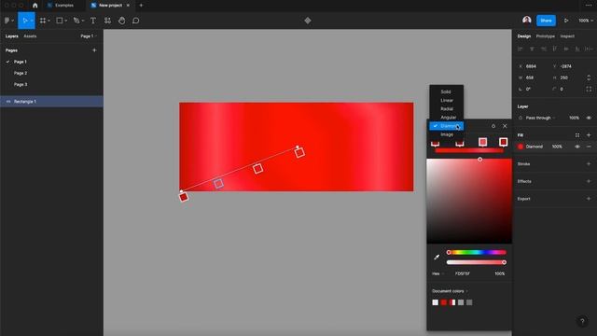597x336 pixels.
Task: Select the red document color swatch
Action: (x=444, y=302)
